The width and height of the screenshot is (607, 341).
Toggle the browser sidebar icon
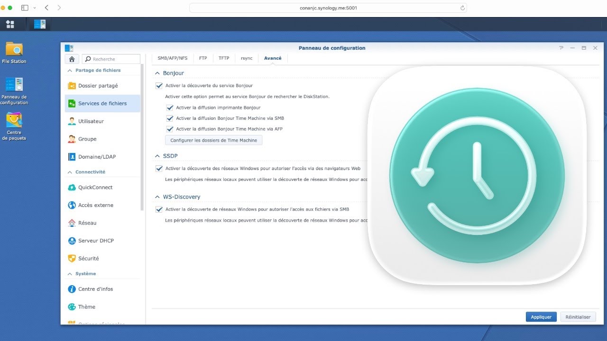[25, 8]
